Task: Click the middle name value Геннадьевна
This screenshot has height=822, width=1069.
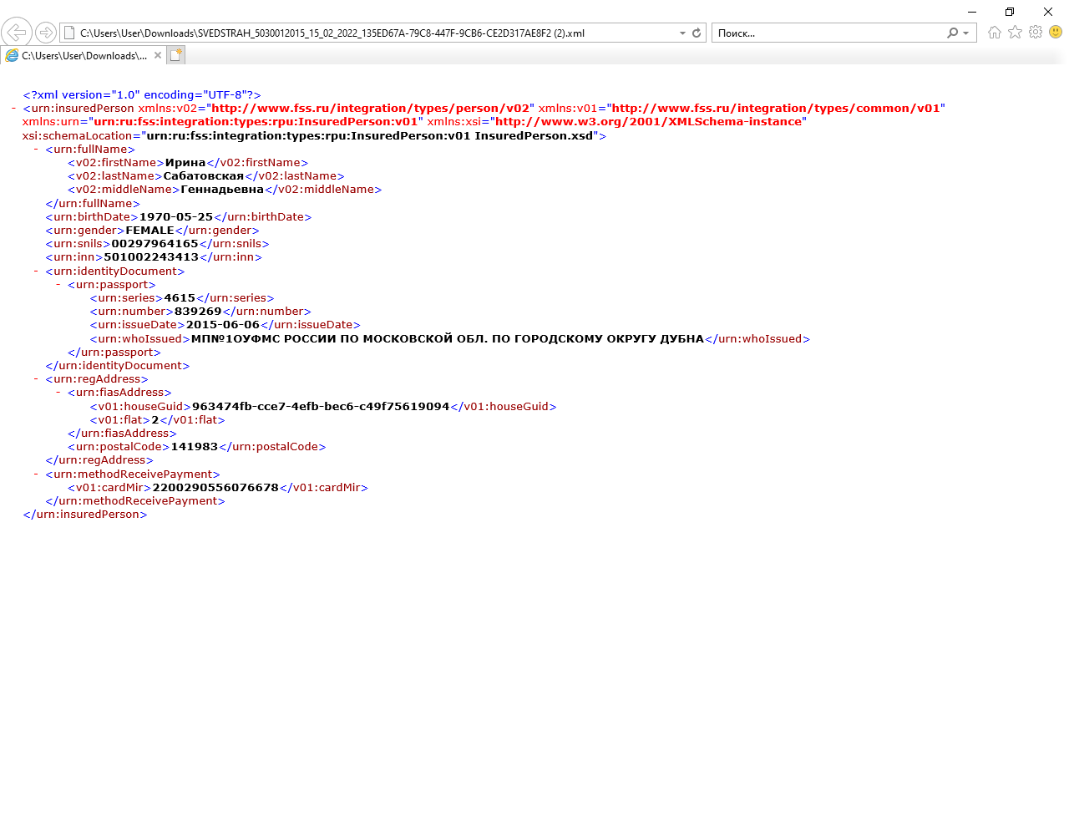Action: point(222,190)
